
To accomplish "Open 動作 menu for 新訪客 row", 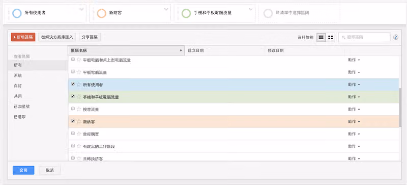I will click(x=354, y=121).
